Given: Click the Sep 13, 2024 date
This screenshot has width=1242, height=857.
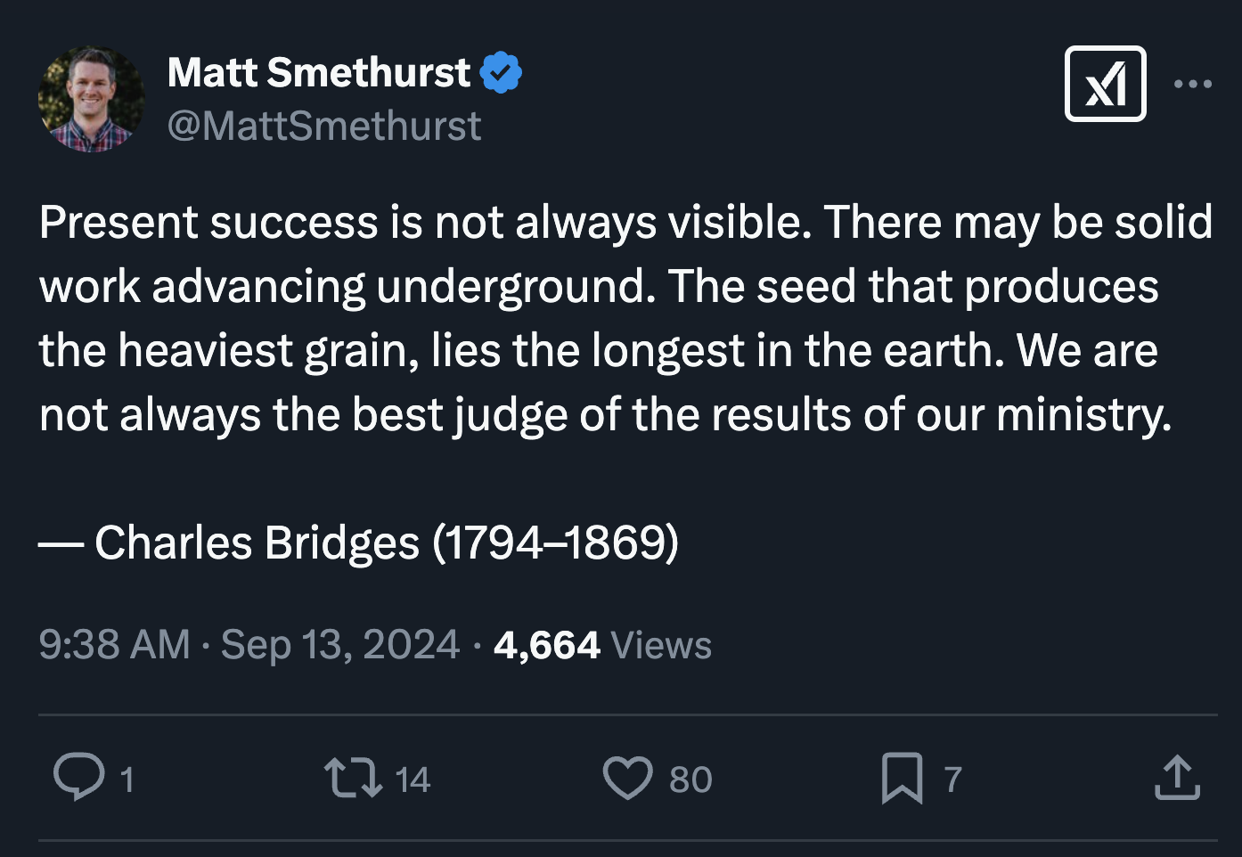Looking at the screenshot, I should [339, 645].
